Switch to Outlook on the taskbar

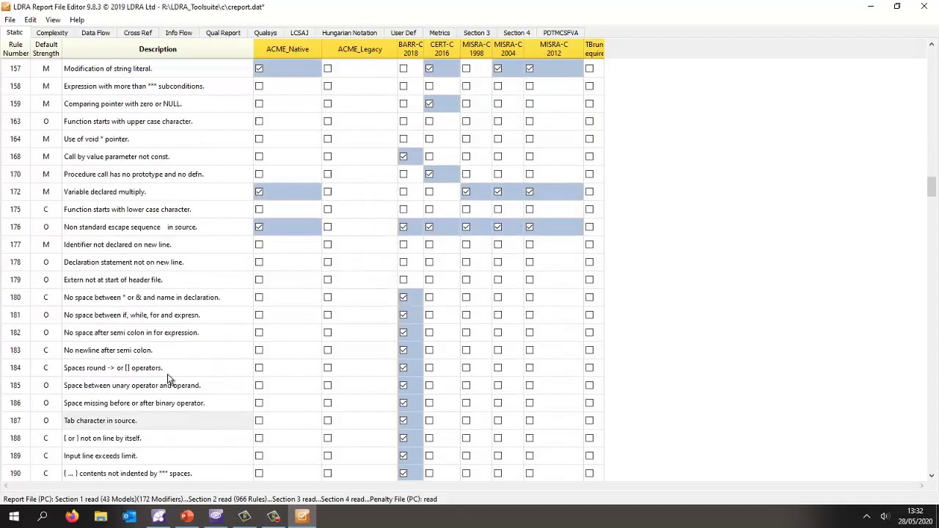point(129,516)
